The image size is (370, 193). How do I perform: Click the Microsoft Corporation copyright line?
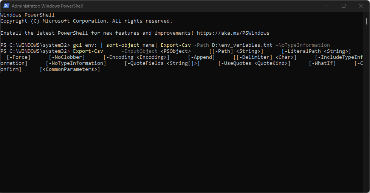[x=86, y=21]
